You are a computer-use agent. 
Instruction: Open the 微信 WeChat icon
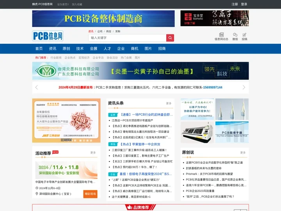pyautogui.click(x=235, y=36)
